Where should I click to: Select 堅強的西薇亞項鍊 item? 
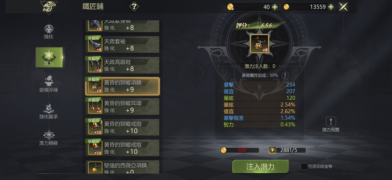122,167
